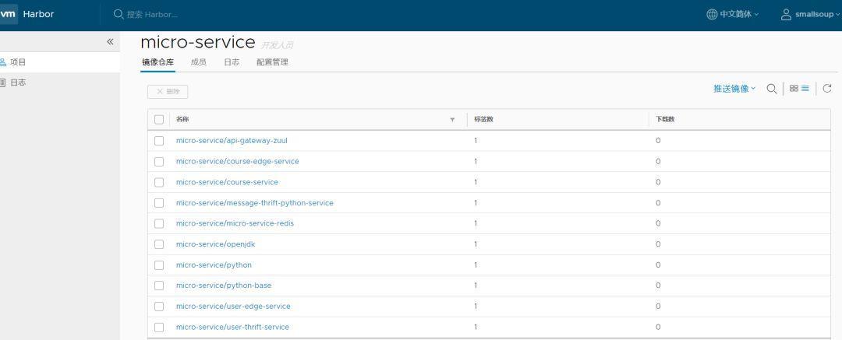
Task: Switch to the 成员 members tab
Action: click(x=199, y=62)
